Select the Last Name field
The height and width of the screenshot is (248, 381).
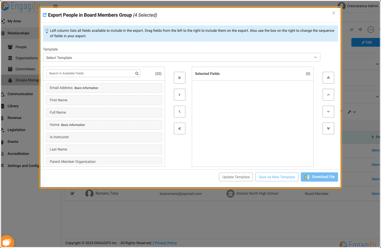coord(104,149)
